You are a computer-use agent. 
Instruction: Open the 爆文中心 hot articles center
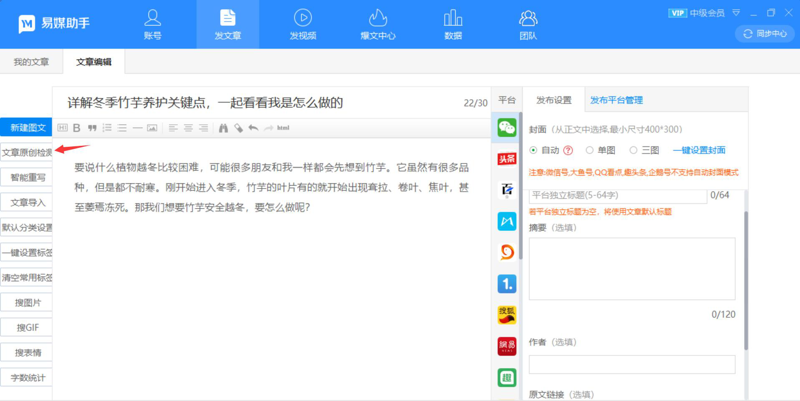(x=377, y=24)
